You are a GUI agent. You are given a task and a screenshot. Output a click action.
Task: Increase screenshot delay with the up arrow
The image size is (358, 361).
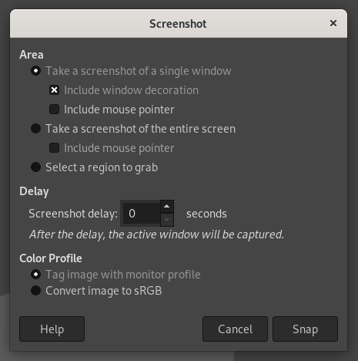pyautogui.click(x=167, y=207)
